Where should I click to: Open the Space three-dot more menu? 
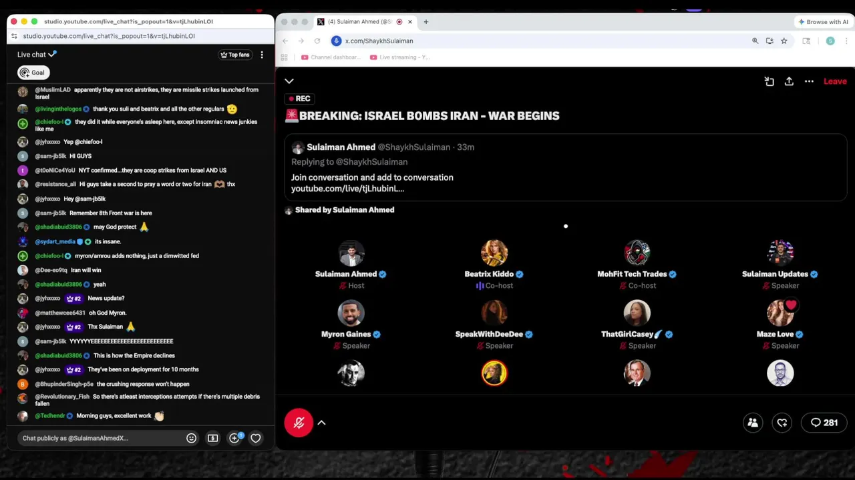pyautogui.click(x=809, y=81)
